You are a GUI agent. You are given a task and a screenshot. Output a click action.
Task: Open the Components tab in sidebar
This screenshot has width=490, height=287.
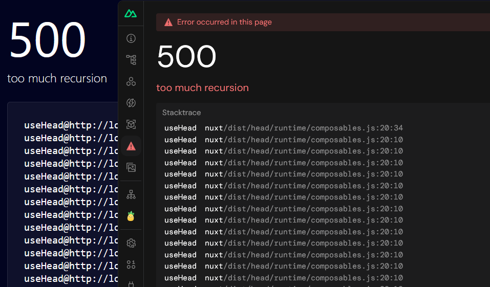click(x=131, y=81)
